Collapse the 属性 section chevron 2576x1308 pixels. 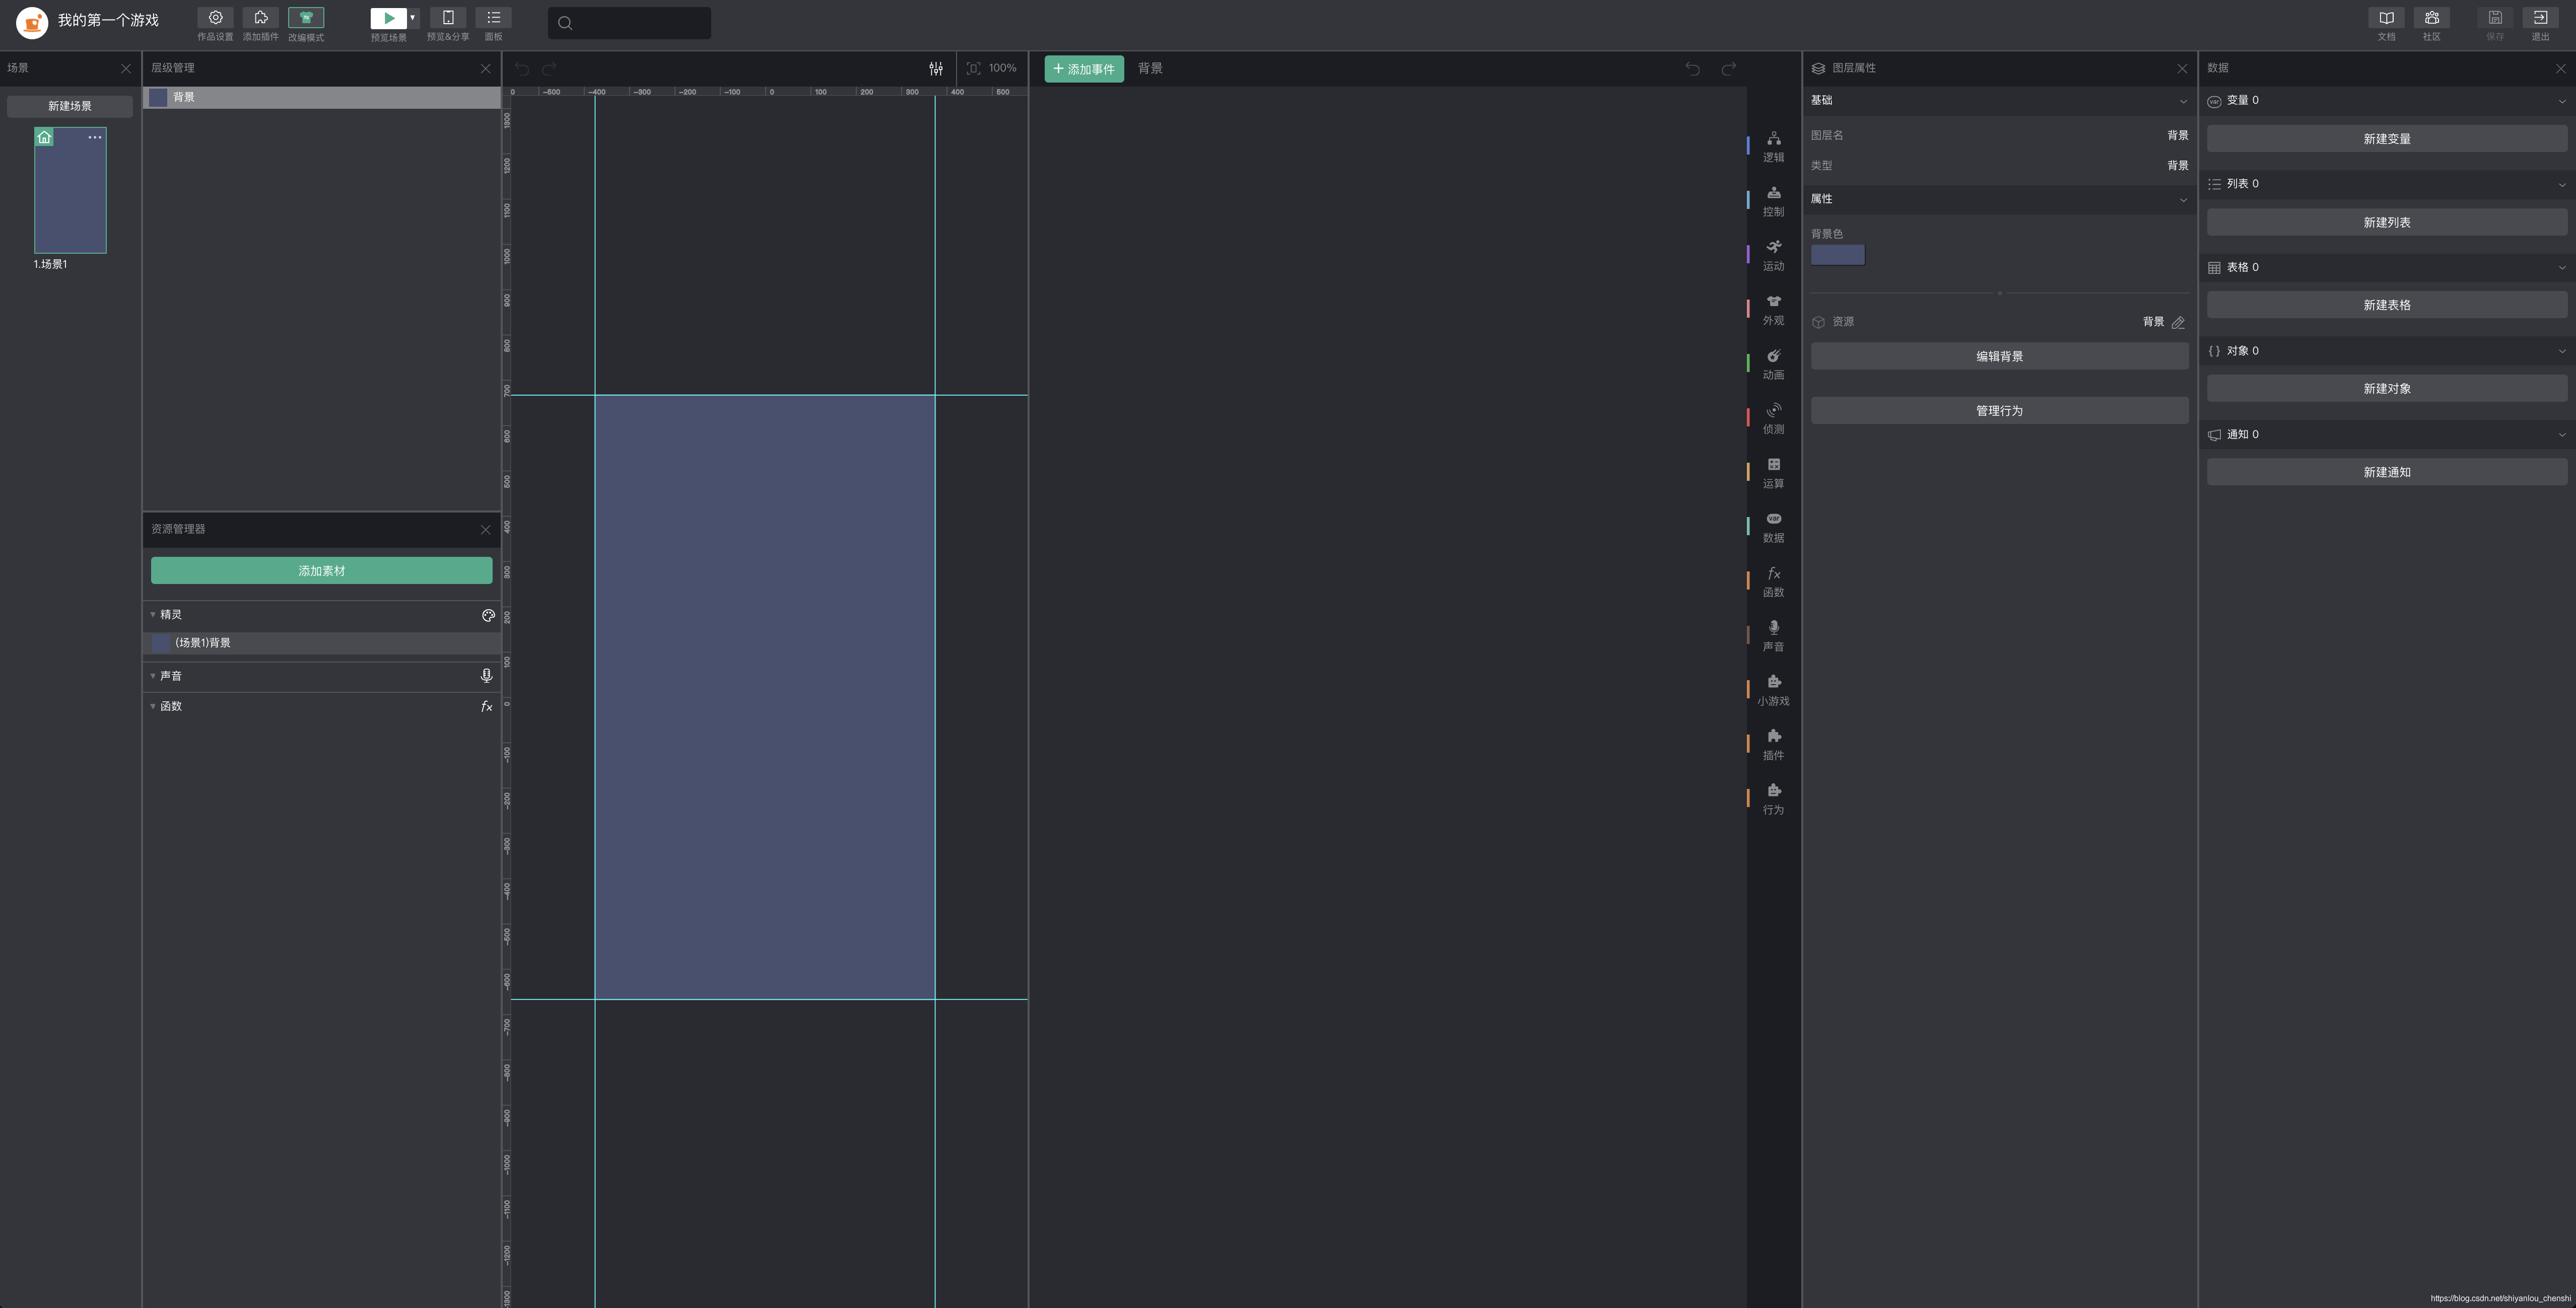2183,200
